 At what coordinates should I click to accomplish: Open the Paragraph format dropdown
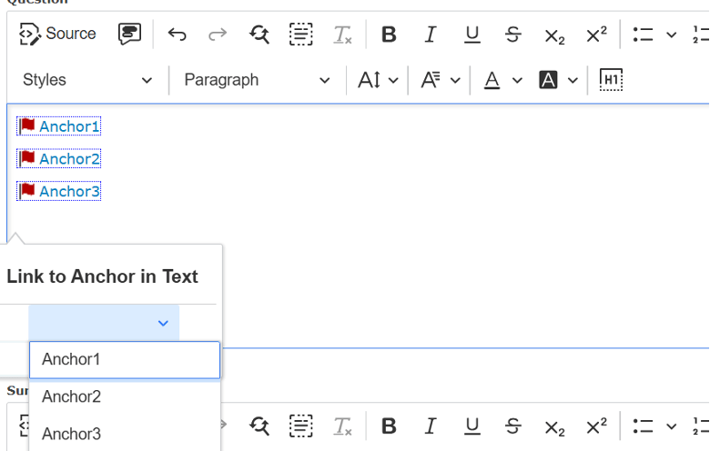pos(257,80)
